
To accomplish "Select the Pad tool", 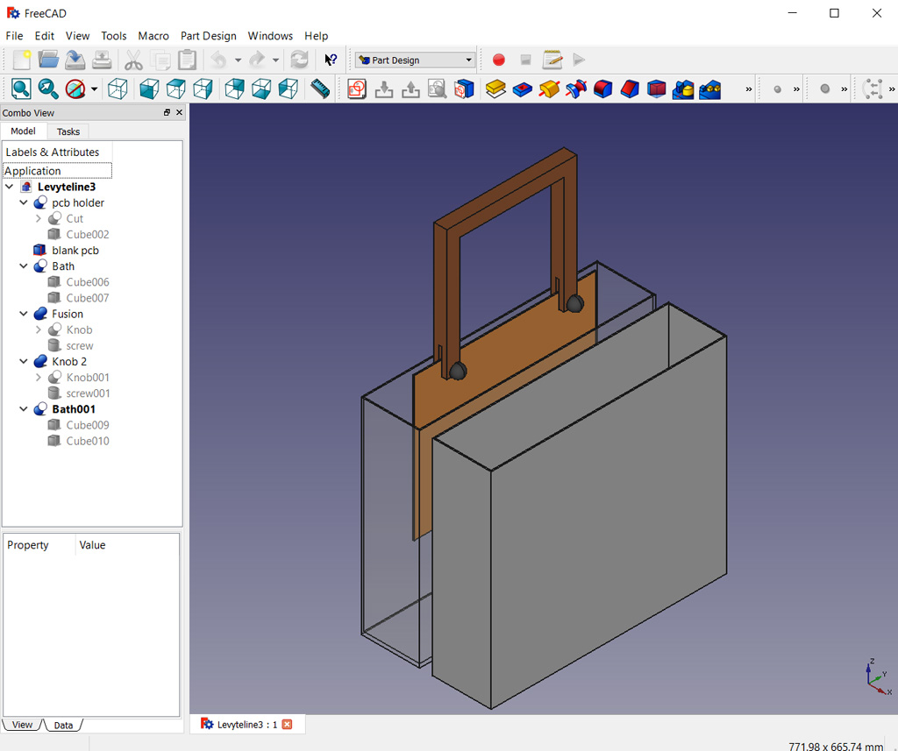I will (x=495, y=89).
